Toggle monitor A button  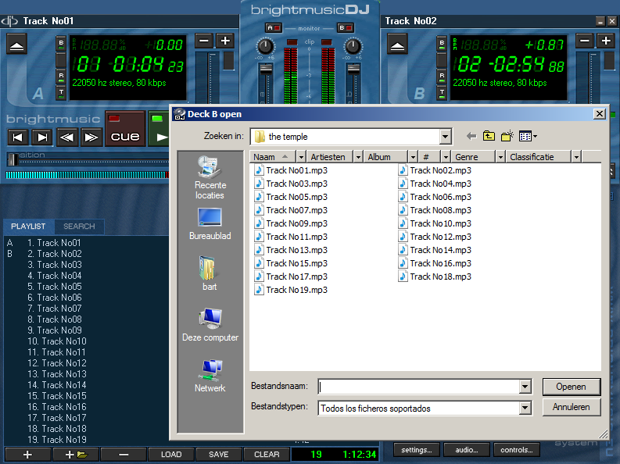(274, 28)
